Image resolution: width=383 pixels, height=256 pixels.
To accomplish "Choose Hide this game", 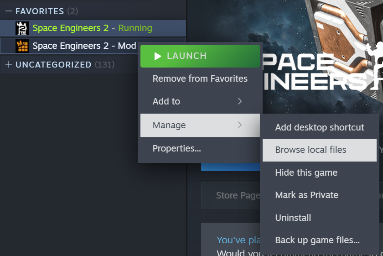I will (320, 172).
